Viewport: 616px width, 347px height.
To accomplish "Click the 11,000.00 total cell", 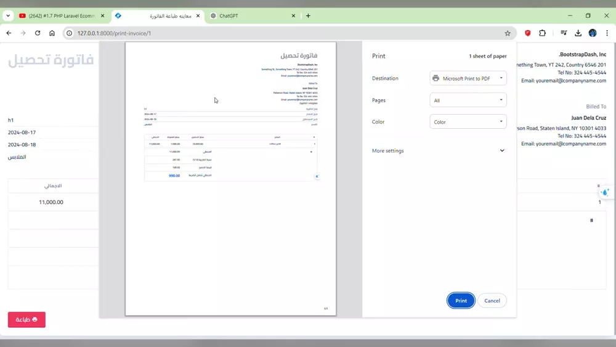I will tap(51, 202).
